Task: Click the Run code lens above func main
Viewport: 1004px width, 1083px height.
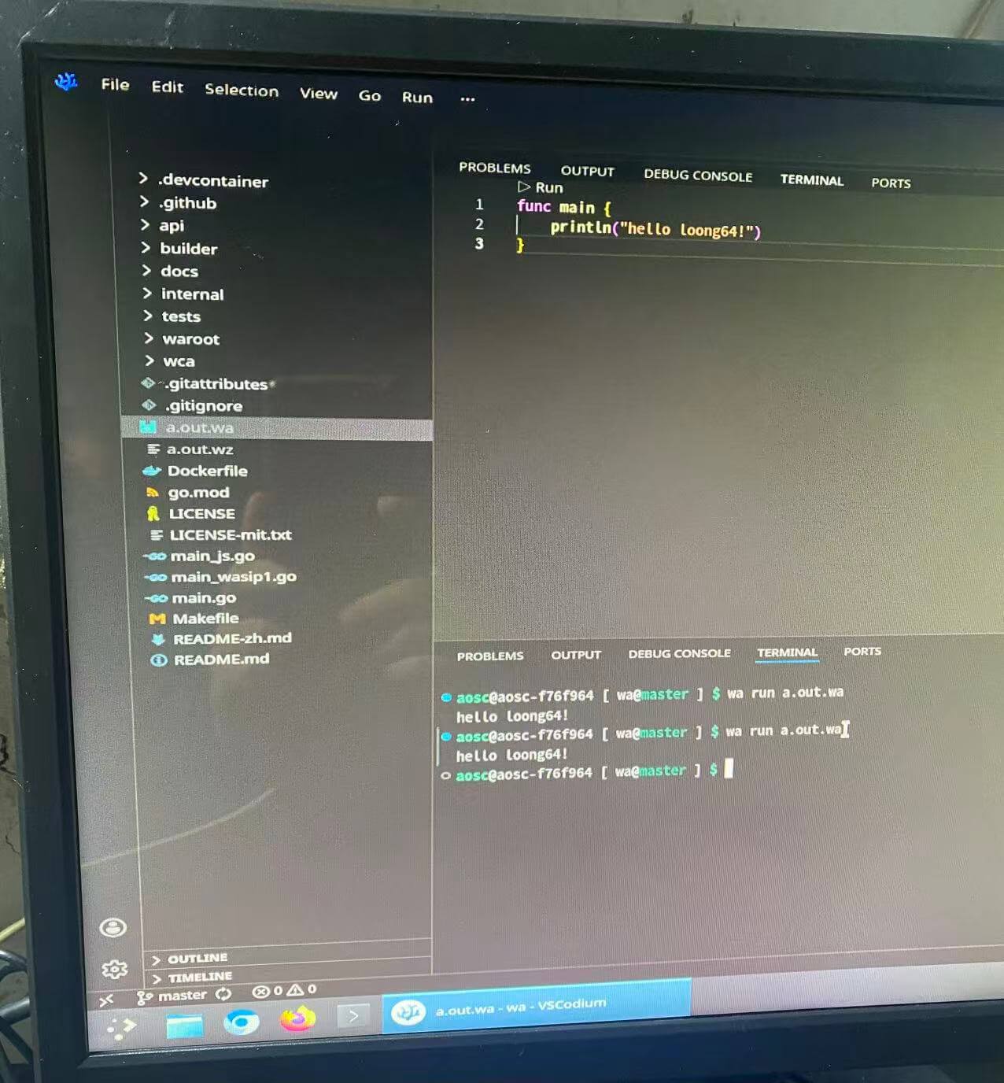Action: 541,187
